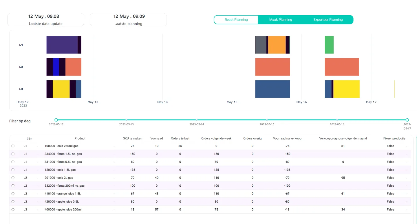Open the product dropdown showing 120000 - cola 1.5L gas
Screen dimensions: 417x224
114,170
